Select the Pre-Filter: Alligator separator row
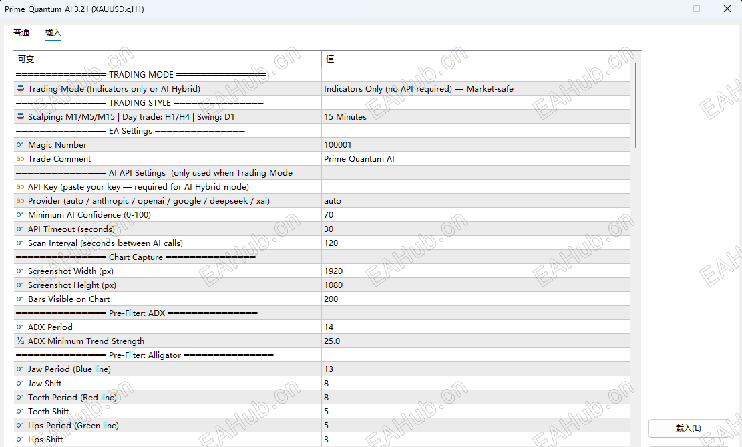Viewport: 742px width, 447px height. click(322, 355)
